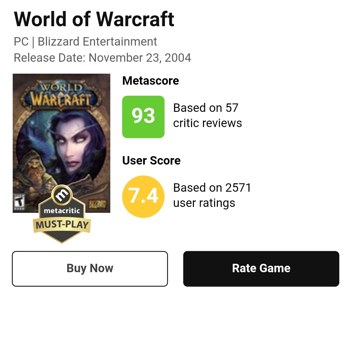Click the Release Date November 23, 2004 text

[x=102, y=58]
